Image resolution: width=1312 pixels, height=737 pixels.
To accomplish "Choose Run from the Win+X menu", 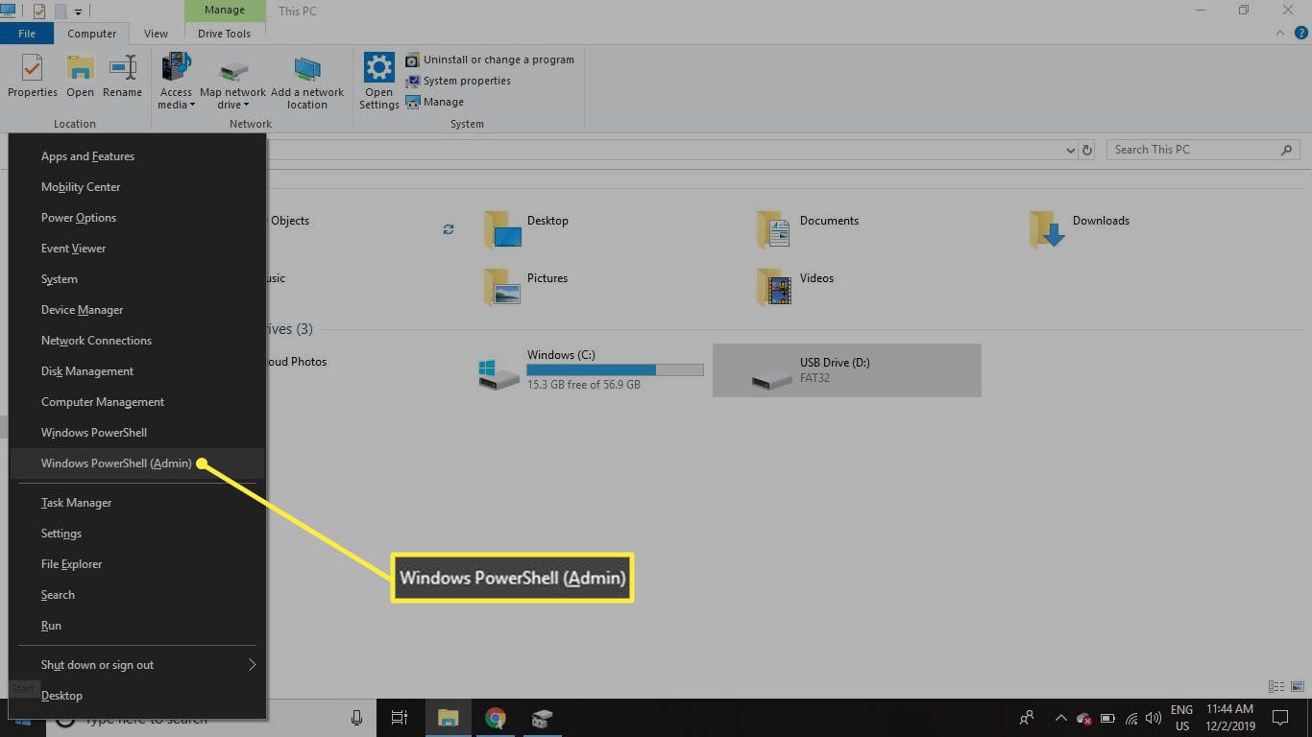I will (x=136, y=626).
